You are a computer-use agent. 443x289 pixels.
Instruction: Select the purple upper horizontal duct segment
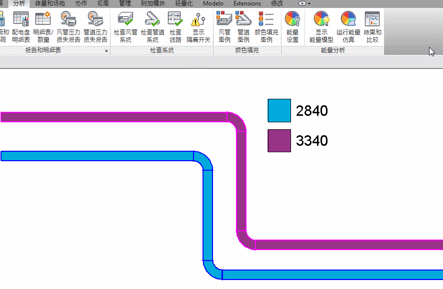tap(114, 117)
